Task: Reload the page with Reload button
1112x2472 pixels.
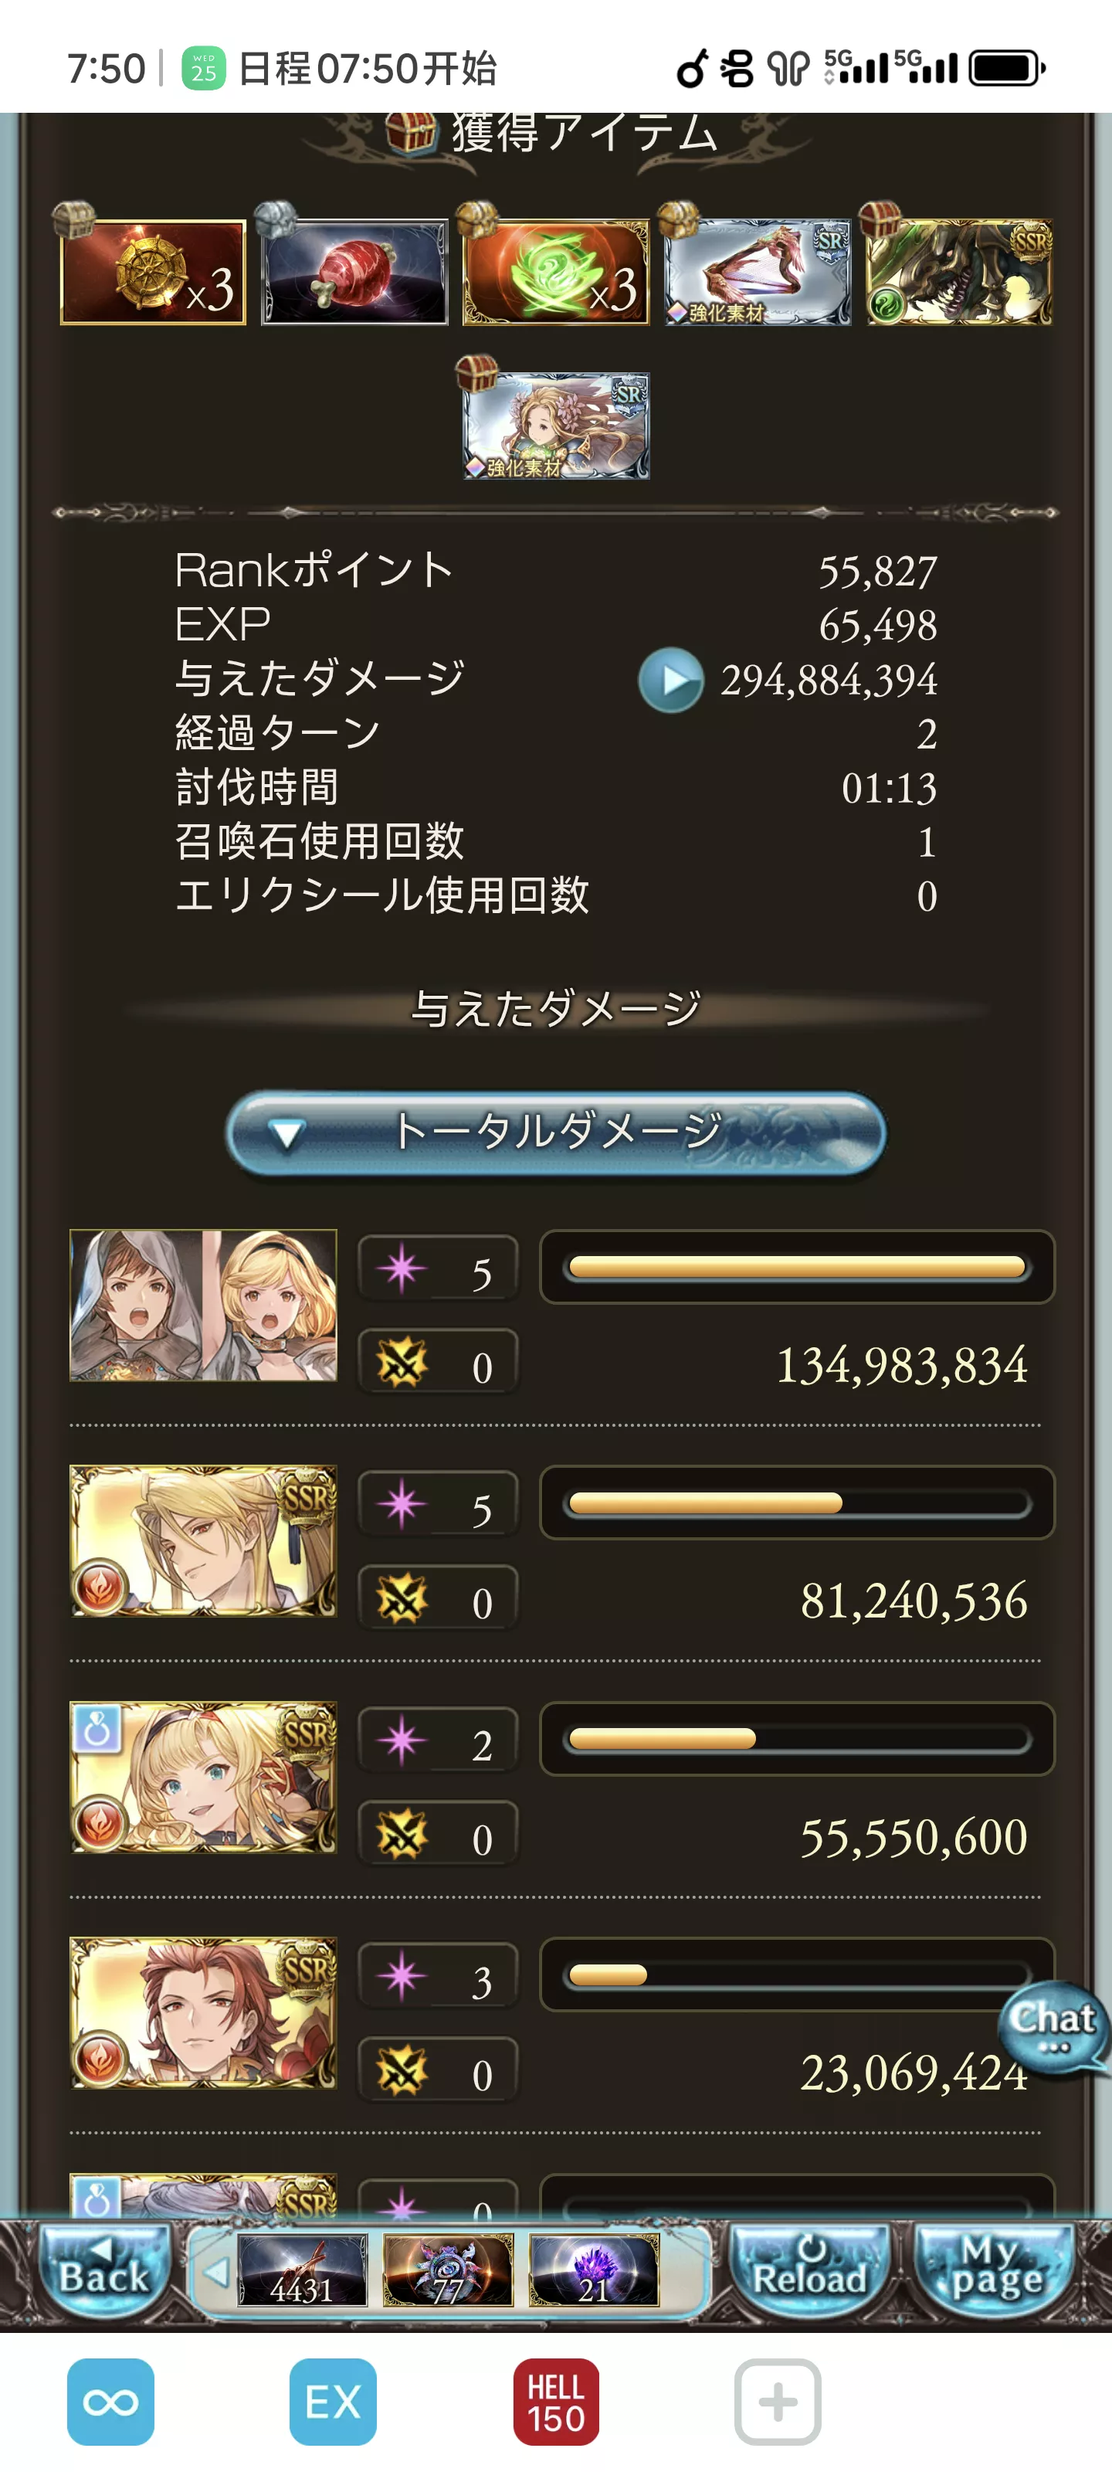Action: click(x=809, y=2270)
